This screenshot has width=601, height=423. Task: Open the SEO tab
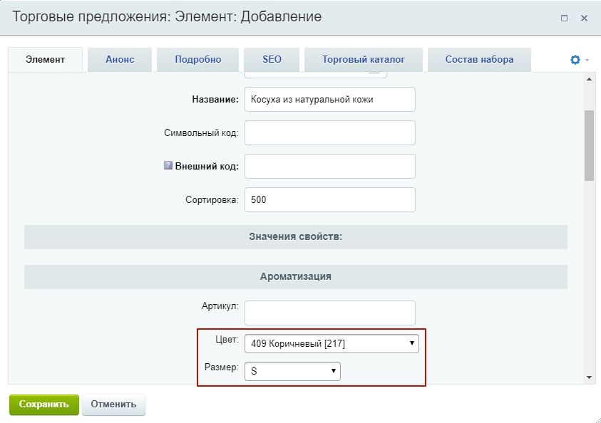click(x=272, y=59)
